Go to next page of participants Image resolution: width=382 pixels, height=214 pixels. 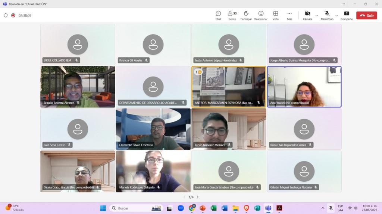198,197
